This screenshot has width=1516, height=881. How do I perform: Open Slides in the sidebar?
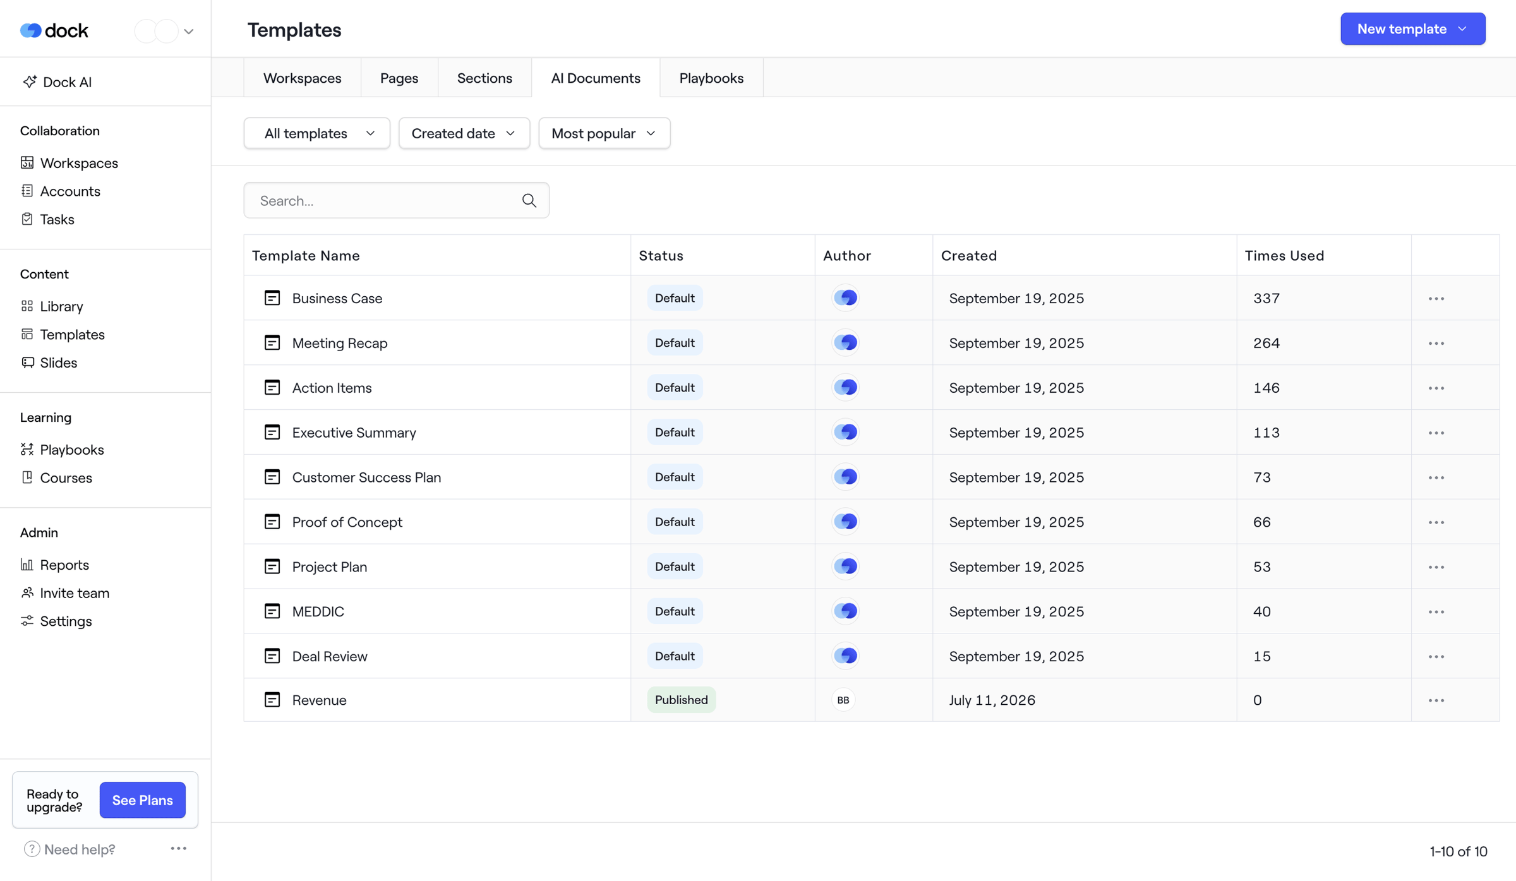coord(49,363)
